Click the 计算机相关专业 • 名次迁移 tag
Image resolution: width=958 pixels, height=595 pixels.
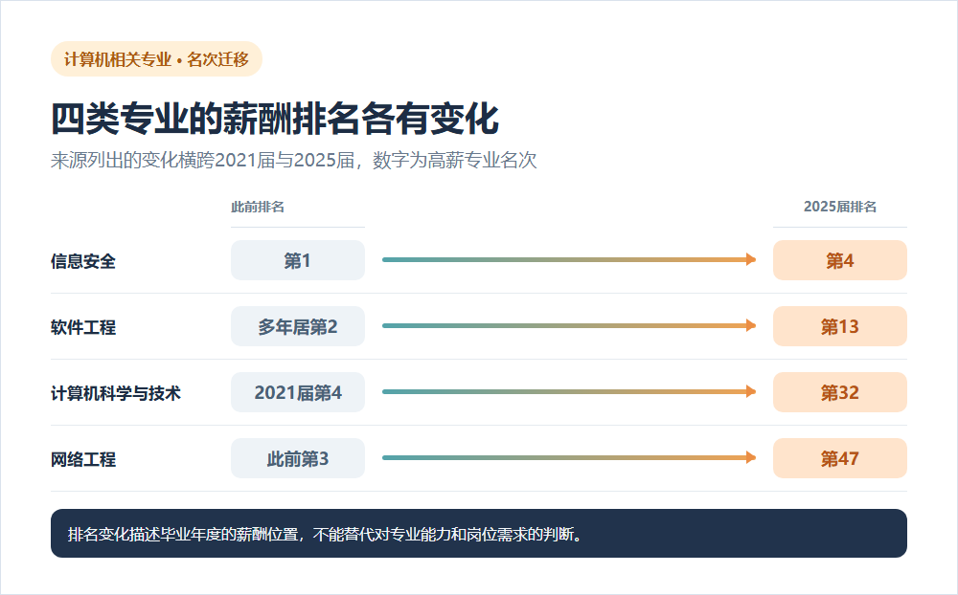point(156,59)
